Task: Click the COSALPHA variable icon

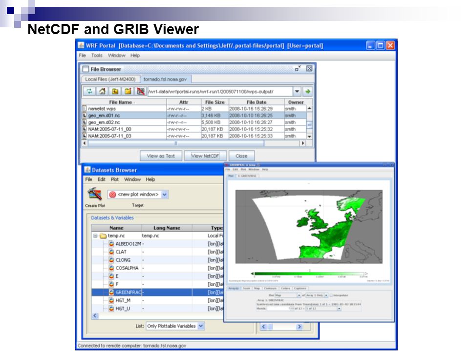Action: tap(111, 268)
